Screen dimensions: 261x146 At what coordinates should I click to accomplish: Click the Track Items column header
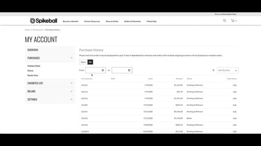pyautogui.click(x=232, y=79)
